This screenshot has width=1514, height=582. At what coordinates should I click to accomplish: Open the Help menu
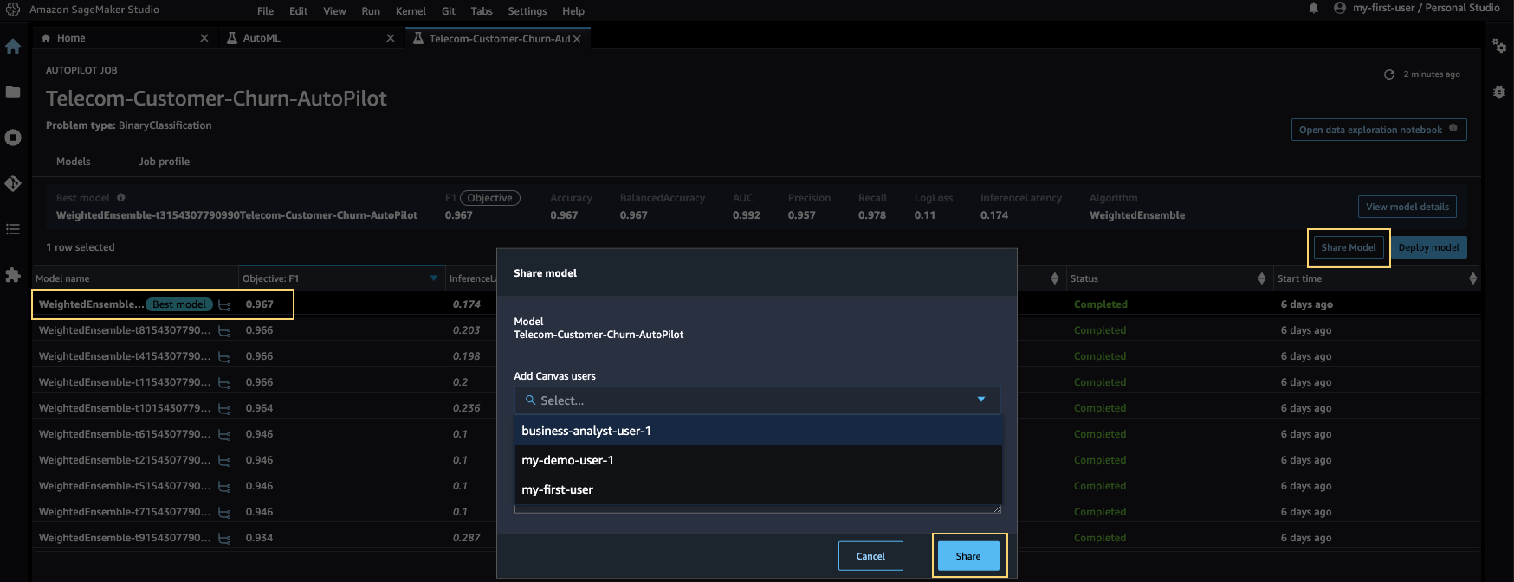click(x=573, y=11)
